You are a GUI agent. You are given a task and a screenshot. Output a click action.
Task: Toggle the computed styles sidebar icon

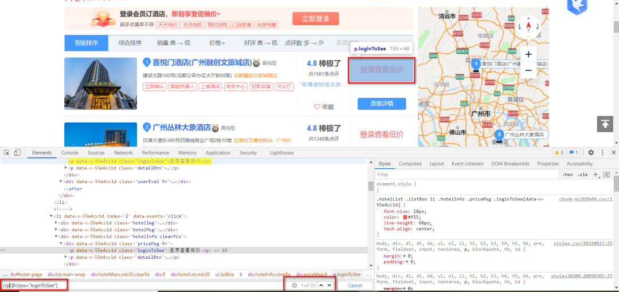point(607,175)
